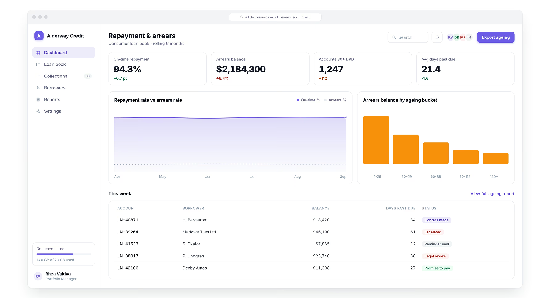This screenshot has height=298, width=550.
Task: Go to Collections in the sidebar
Action: click(x=64, y=76)
